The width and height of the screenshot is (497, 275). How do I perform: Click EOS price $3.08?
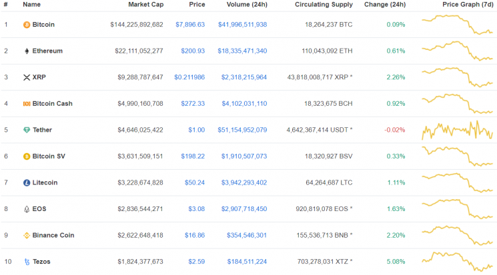197,209
